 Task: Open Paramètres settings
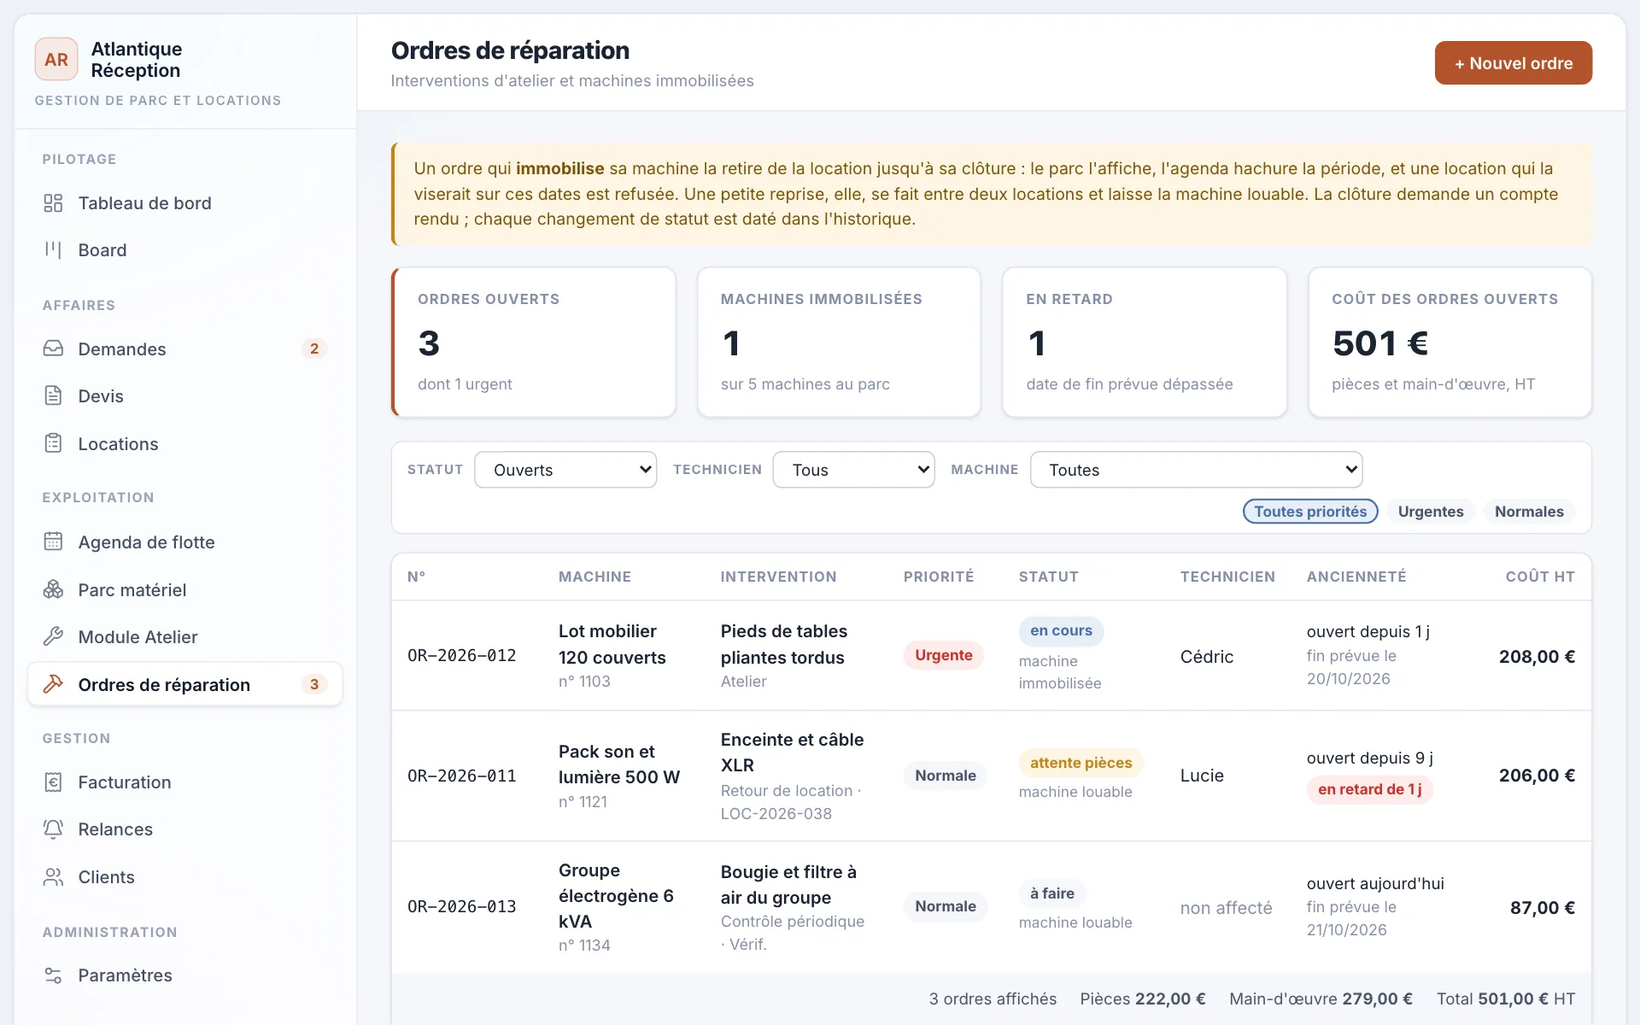[x=184, y=975]
